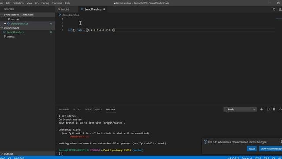Open the Terminal menu
Viewport: 282px width, 159px height.
click(57, 3)
